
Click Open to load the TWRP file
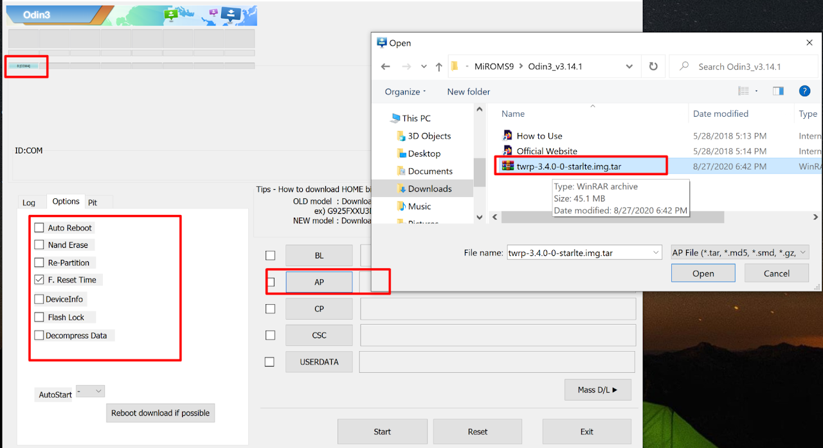pyautogui.click(x=703, y=273)
